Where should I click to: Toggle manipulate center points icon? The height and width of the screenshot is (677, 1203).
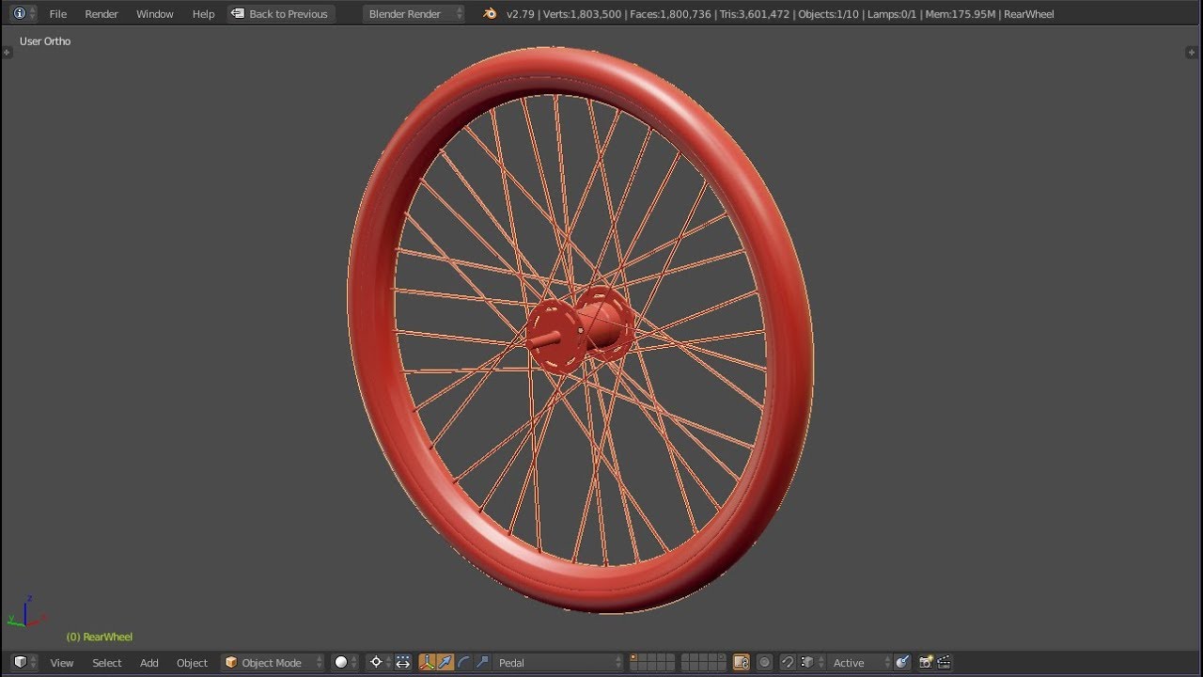tap(403, 662)
